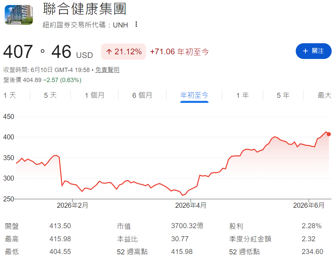This screenshot has width=333, height=256.
Task: Click the 季度分紅金額 value 2.32
Action: [x=308, y=239]
